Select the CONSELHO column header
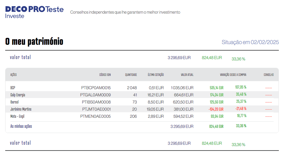The height and width of the screenshot is (158, 286). point(268,75)
